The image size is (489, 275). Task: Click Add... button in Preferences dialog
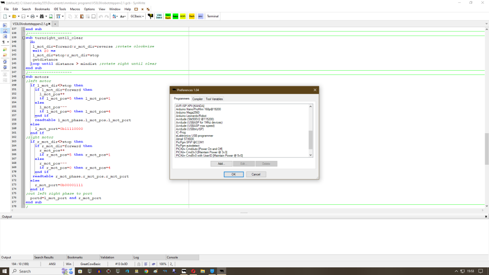(221, 163)
